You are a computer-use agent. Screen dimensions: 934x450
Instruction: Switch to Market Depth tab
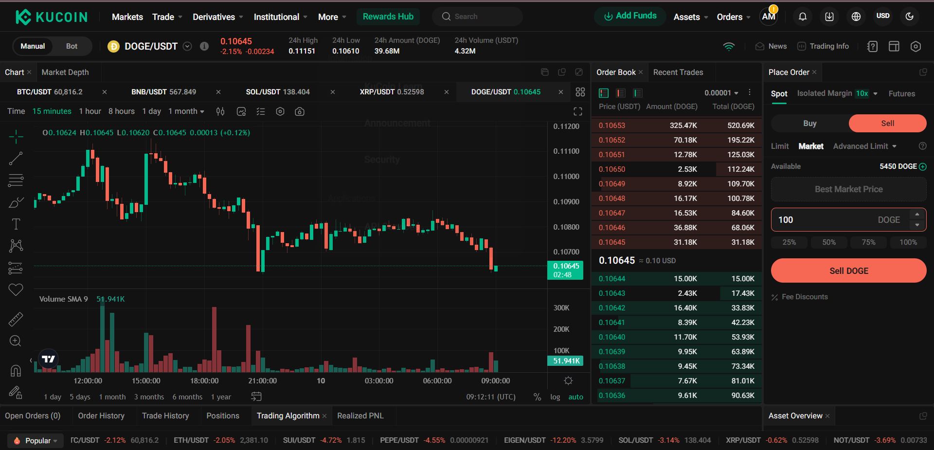(x=65, y=72)
